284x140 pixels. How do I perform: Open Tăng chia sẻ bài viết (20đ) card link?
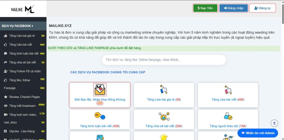click(164, 126)
